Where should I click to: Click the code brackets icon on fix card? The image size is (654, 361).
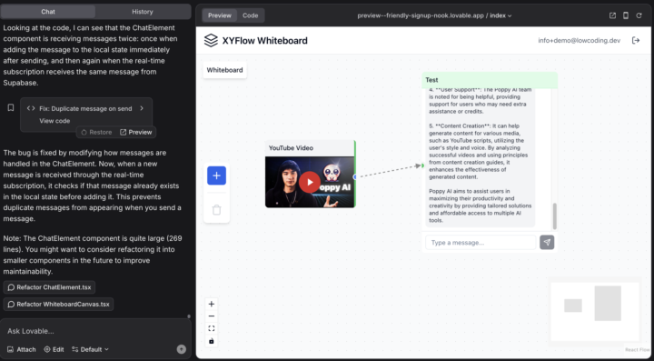[31, 108]
